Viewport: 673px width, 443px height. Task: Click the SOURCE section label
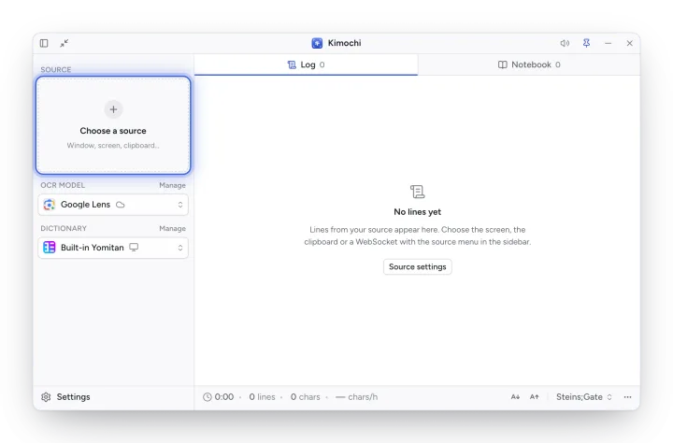tap(56, 69)
